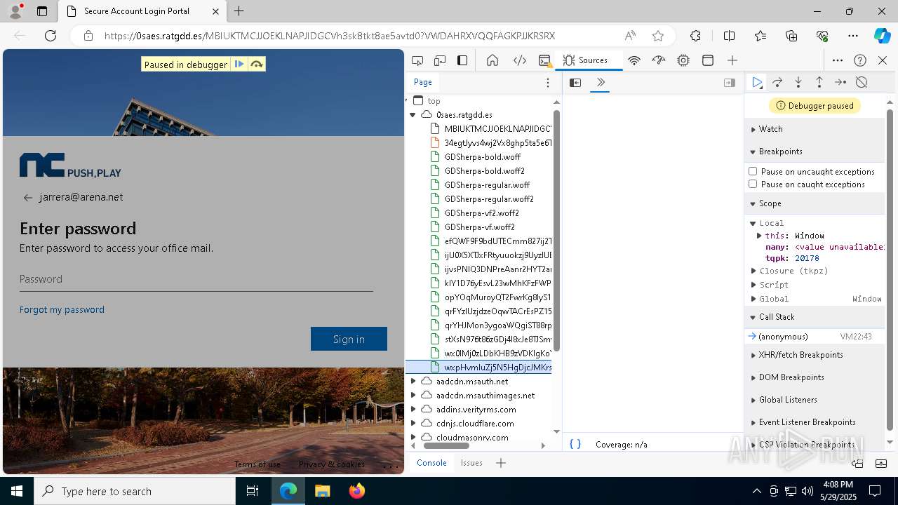Open DevTools customize ellipsis menu
This screenshot has height=505, width=898.
838,60
